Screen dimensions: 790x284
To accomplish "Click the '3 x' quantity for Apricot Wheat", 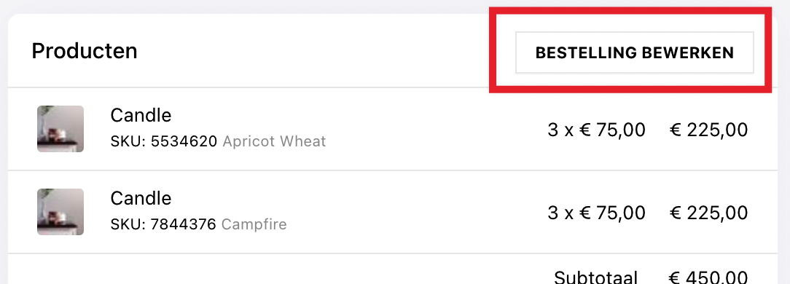I will point(560,130).
